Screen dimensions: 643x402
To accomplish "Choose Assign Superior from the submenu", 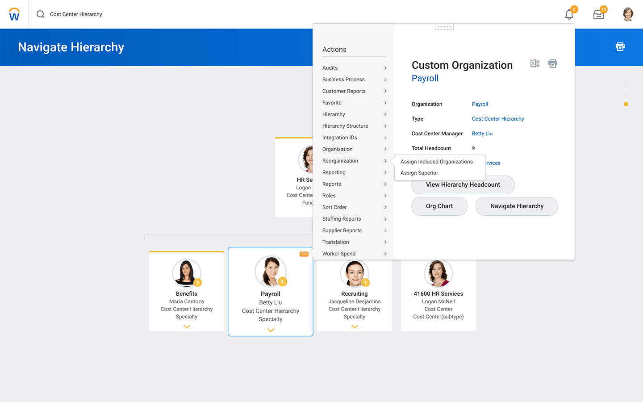I will point(419,173).
